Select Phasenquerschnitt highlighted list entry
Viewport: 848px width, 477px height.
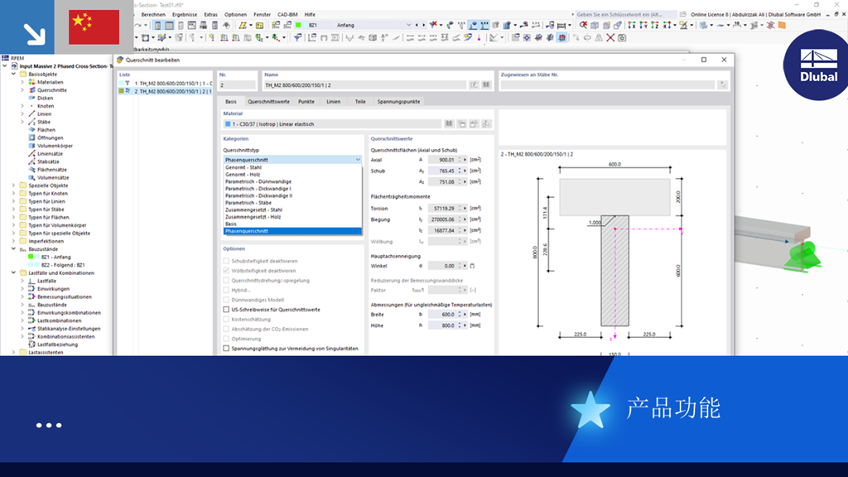[292, 231]
